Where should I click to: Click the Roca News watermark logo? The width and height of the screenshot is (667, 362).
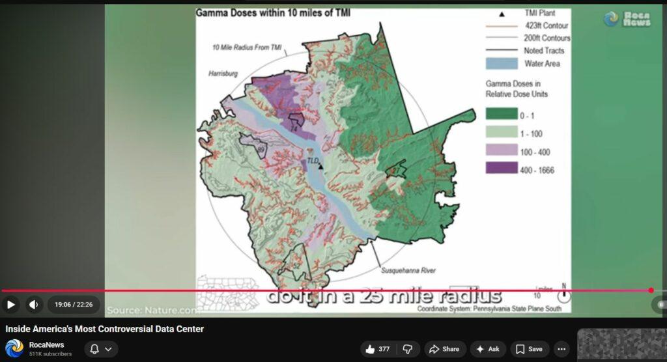[627, 19]
